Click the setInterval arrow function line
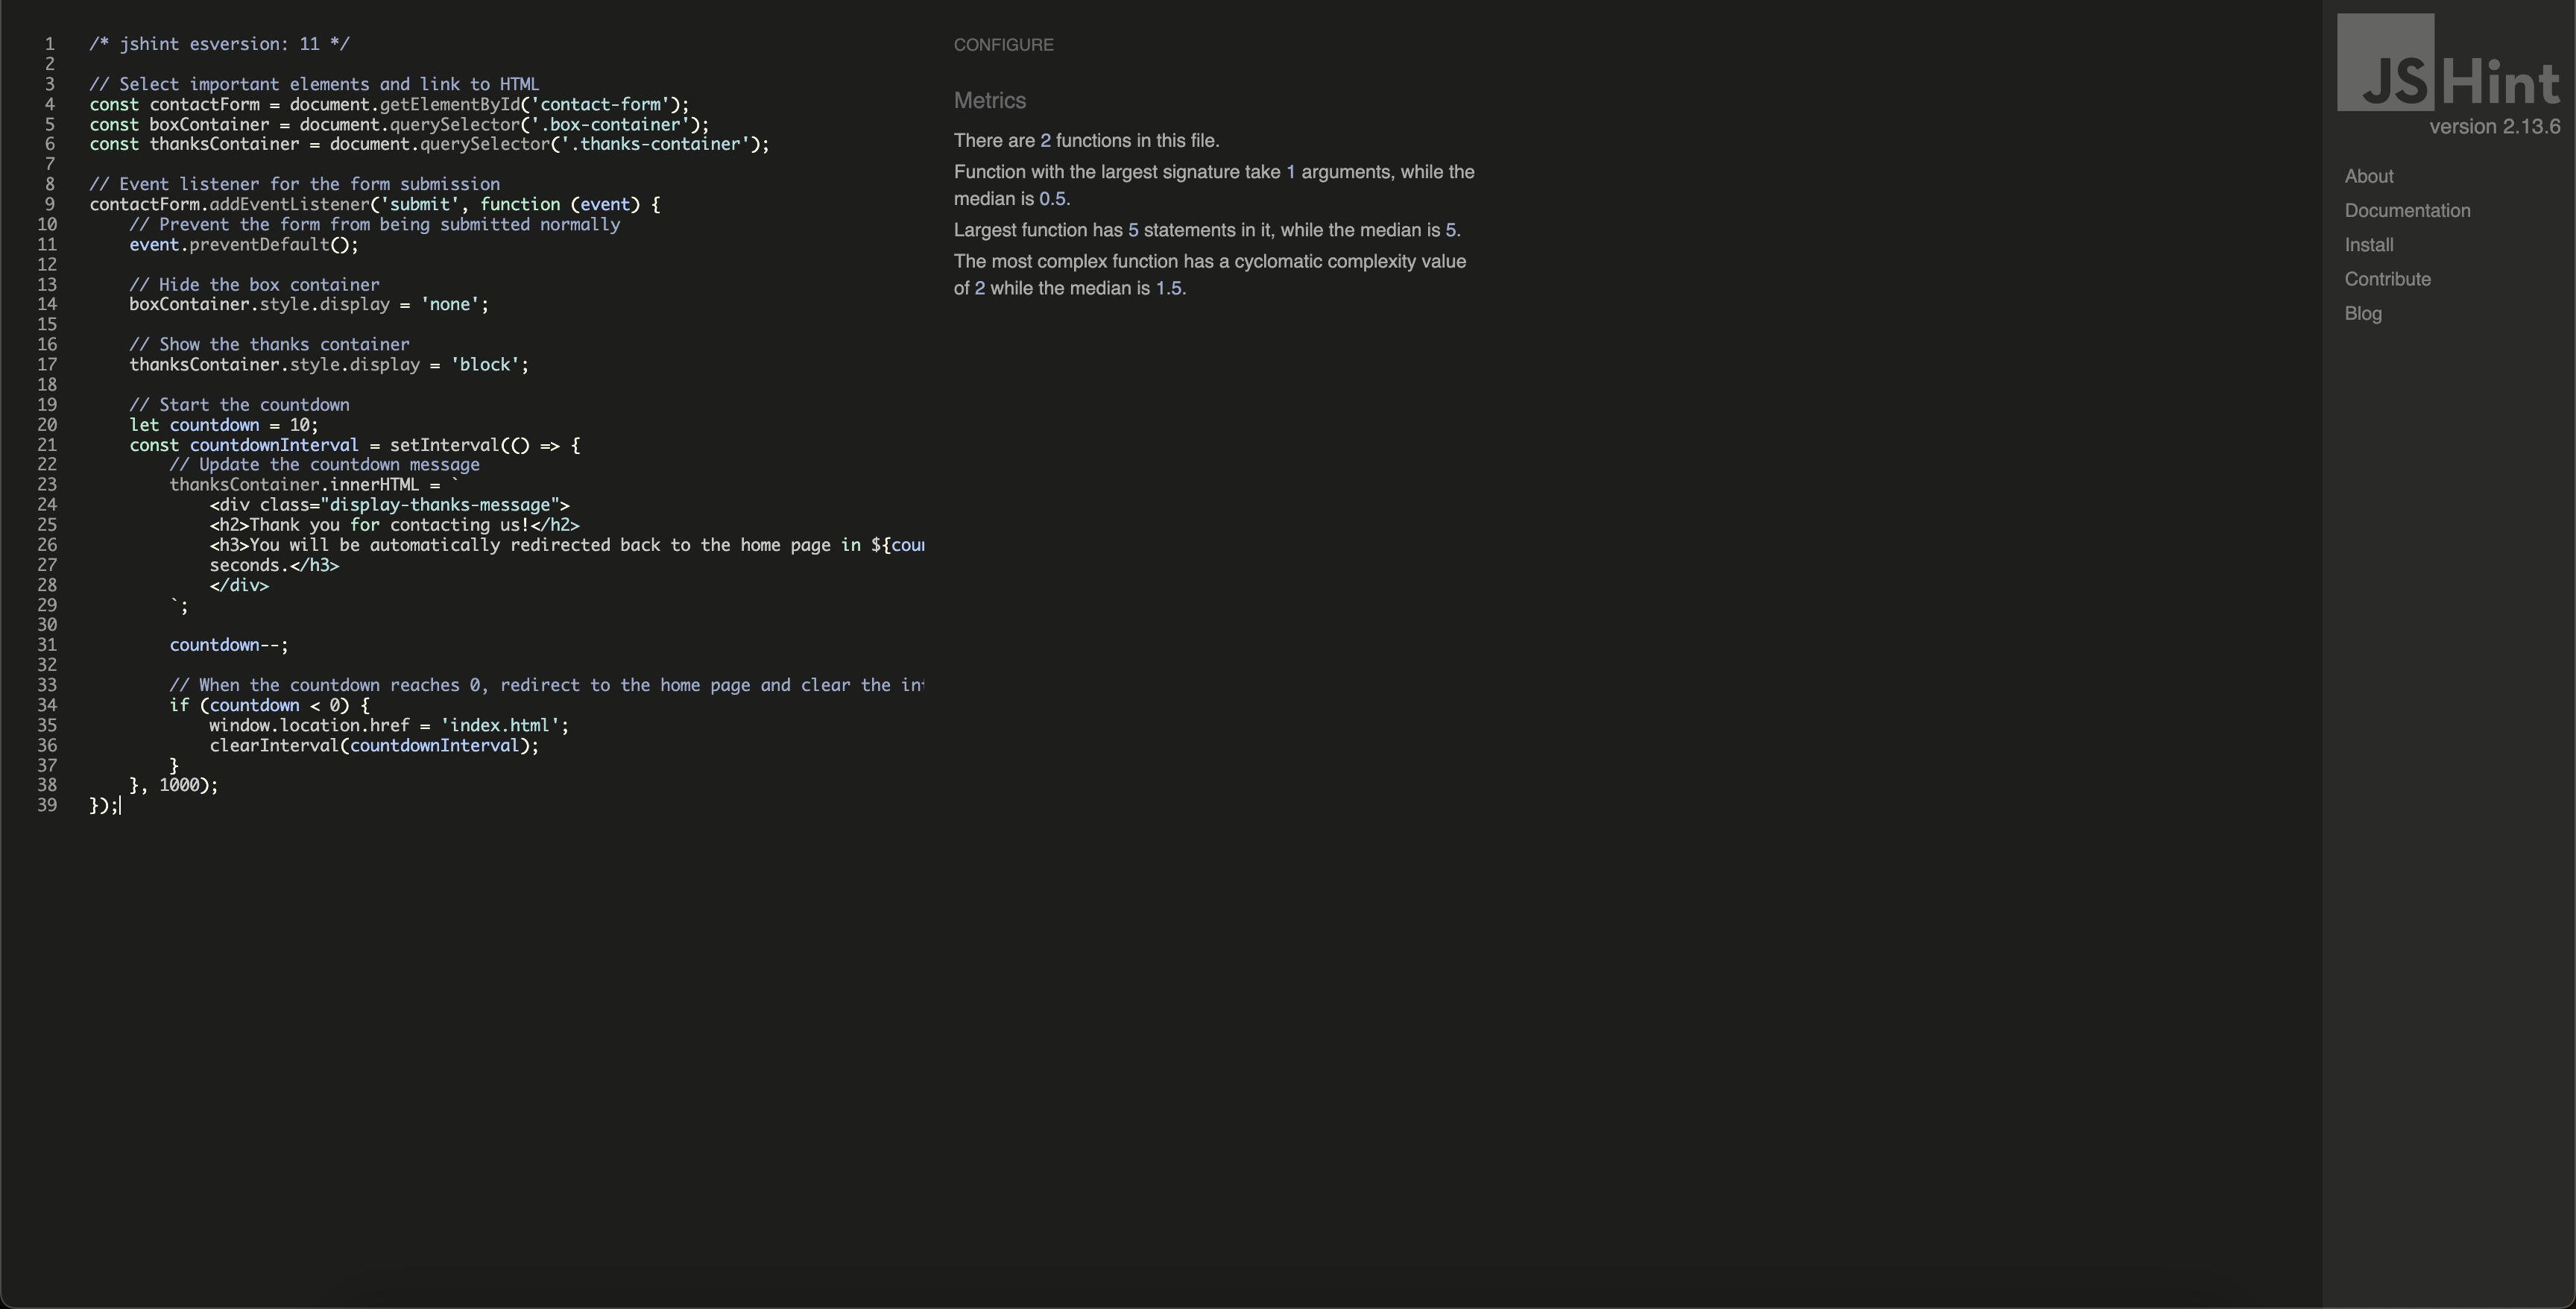Image resolution: width=2576 pixels, height=1309 pixels. pyautogui.click(x=355, y=445)
